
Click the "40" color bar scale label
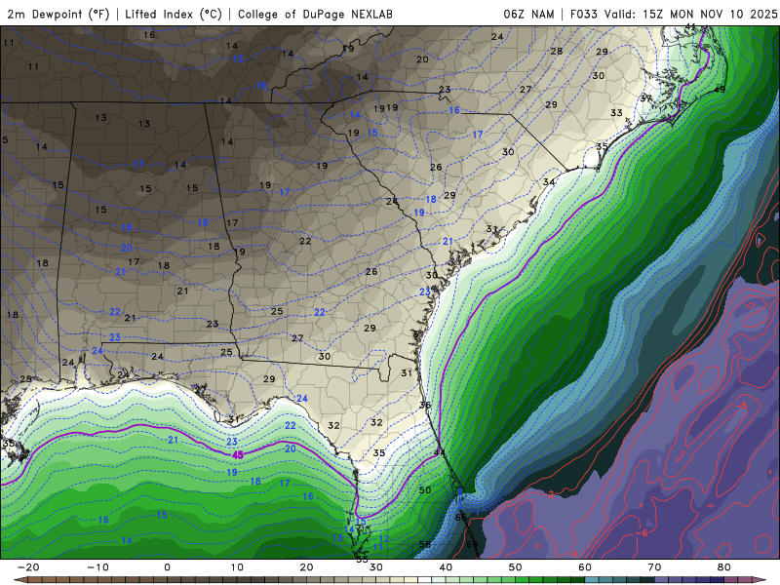coord(446,567)
